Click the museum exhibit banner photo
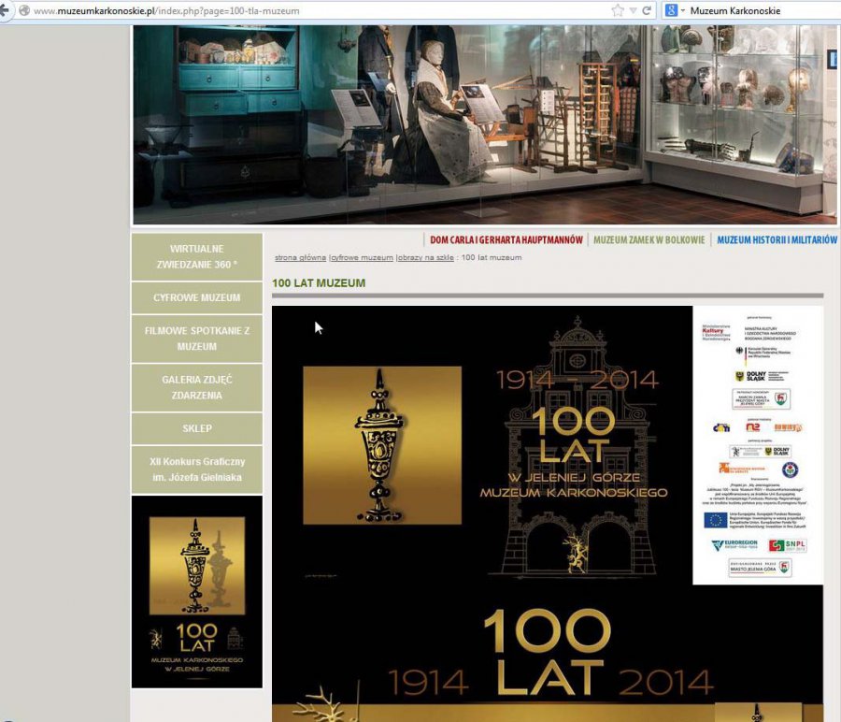 (484, 124)
